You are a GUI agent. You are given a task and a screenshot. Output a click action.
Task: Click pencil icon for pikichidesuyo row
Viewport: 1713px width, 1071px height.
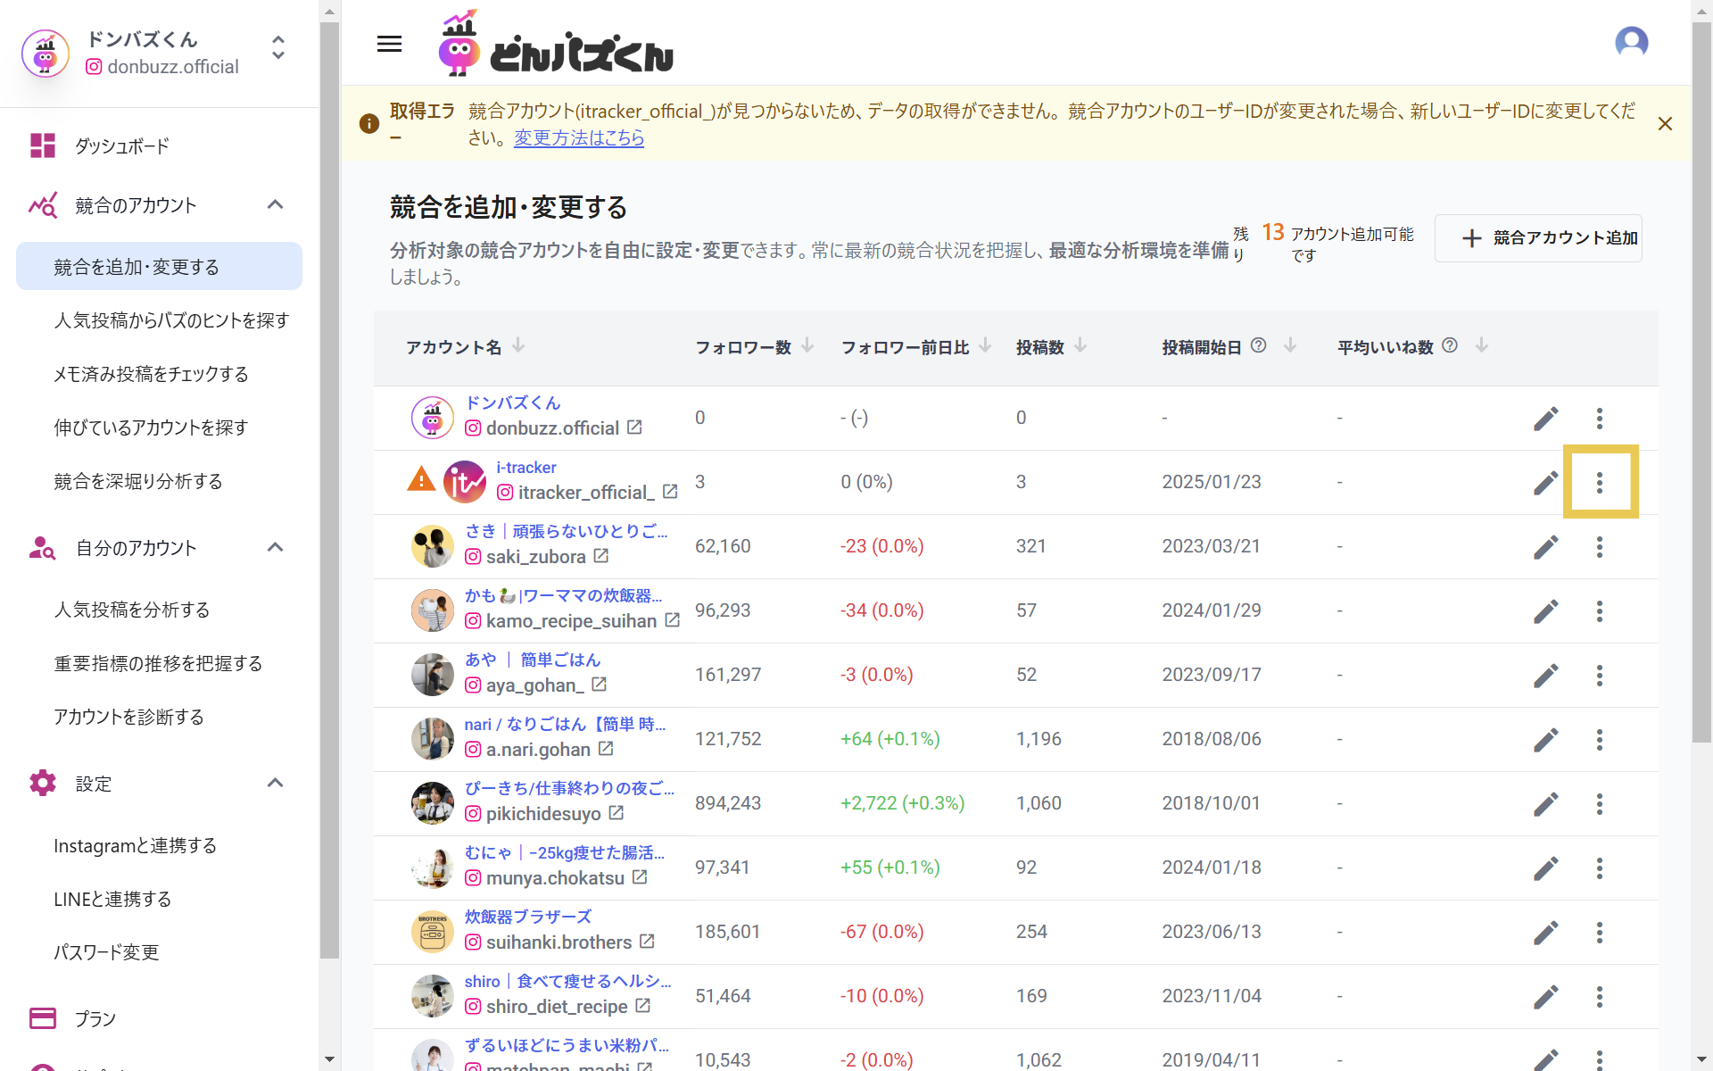click(1545, 804)
